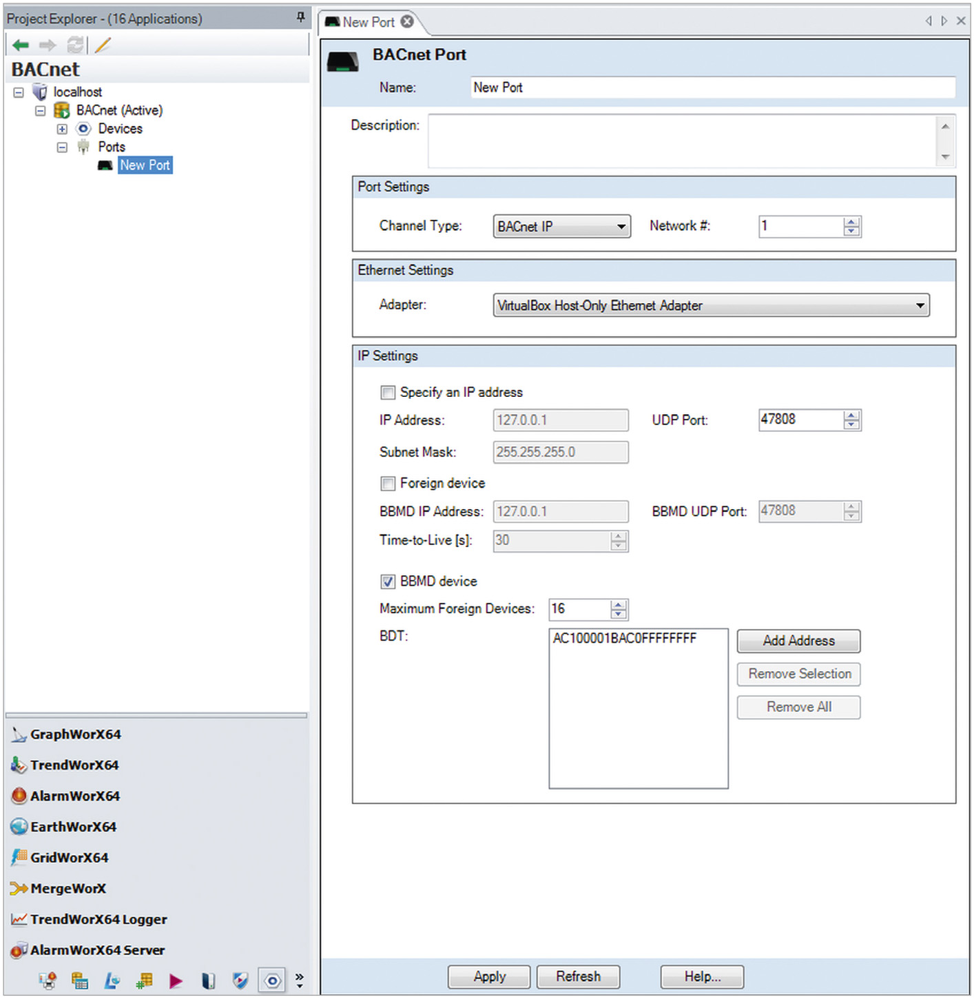Pin the Project Explorer panel
This screenshot has width=974, height=999.
coord(300,17)
